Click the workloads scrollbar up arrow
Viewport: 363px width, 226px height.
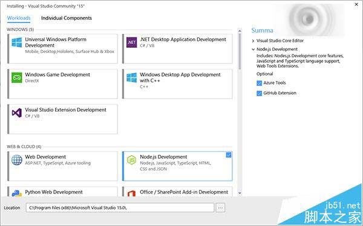coord(240,31)
